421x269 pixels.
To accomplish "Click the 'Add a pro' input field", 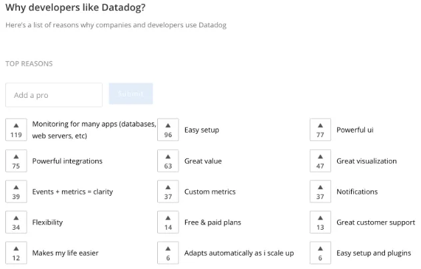I will [x=54, y=95].
